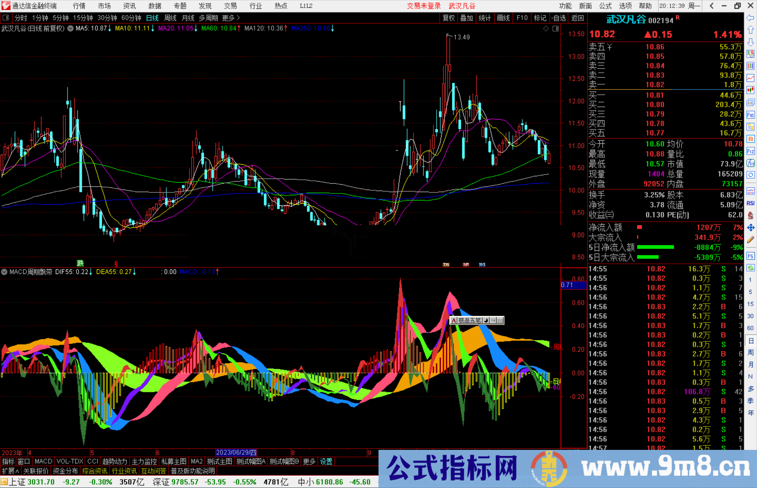The height and width of the screenshot is (488, 757).
Task: Toggle 叠加 overlay on the main chart
Action: pos(467,18)
